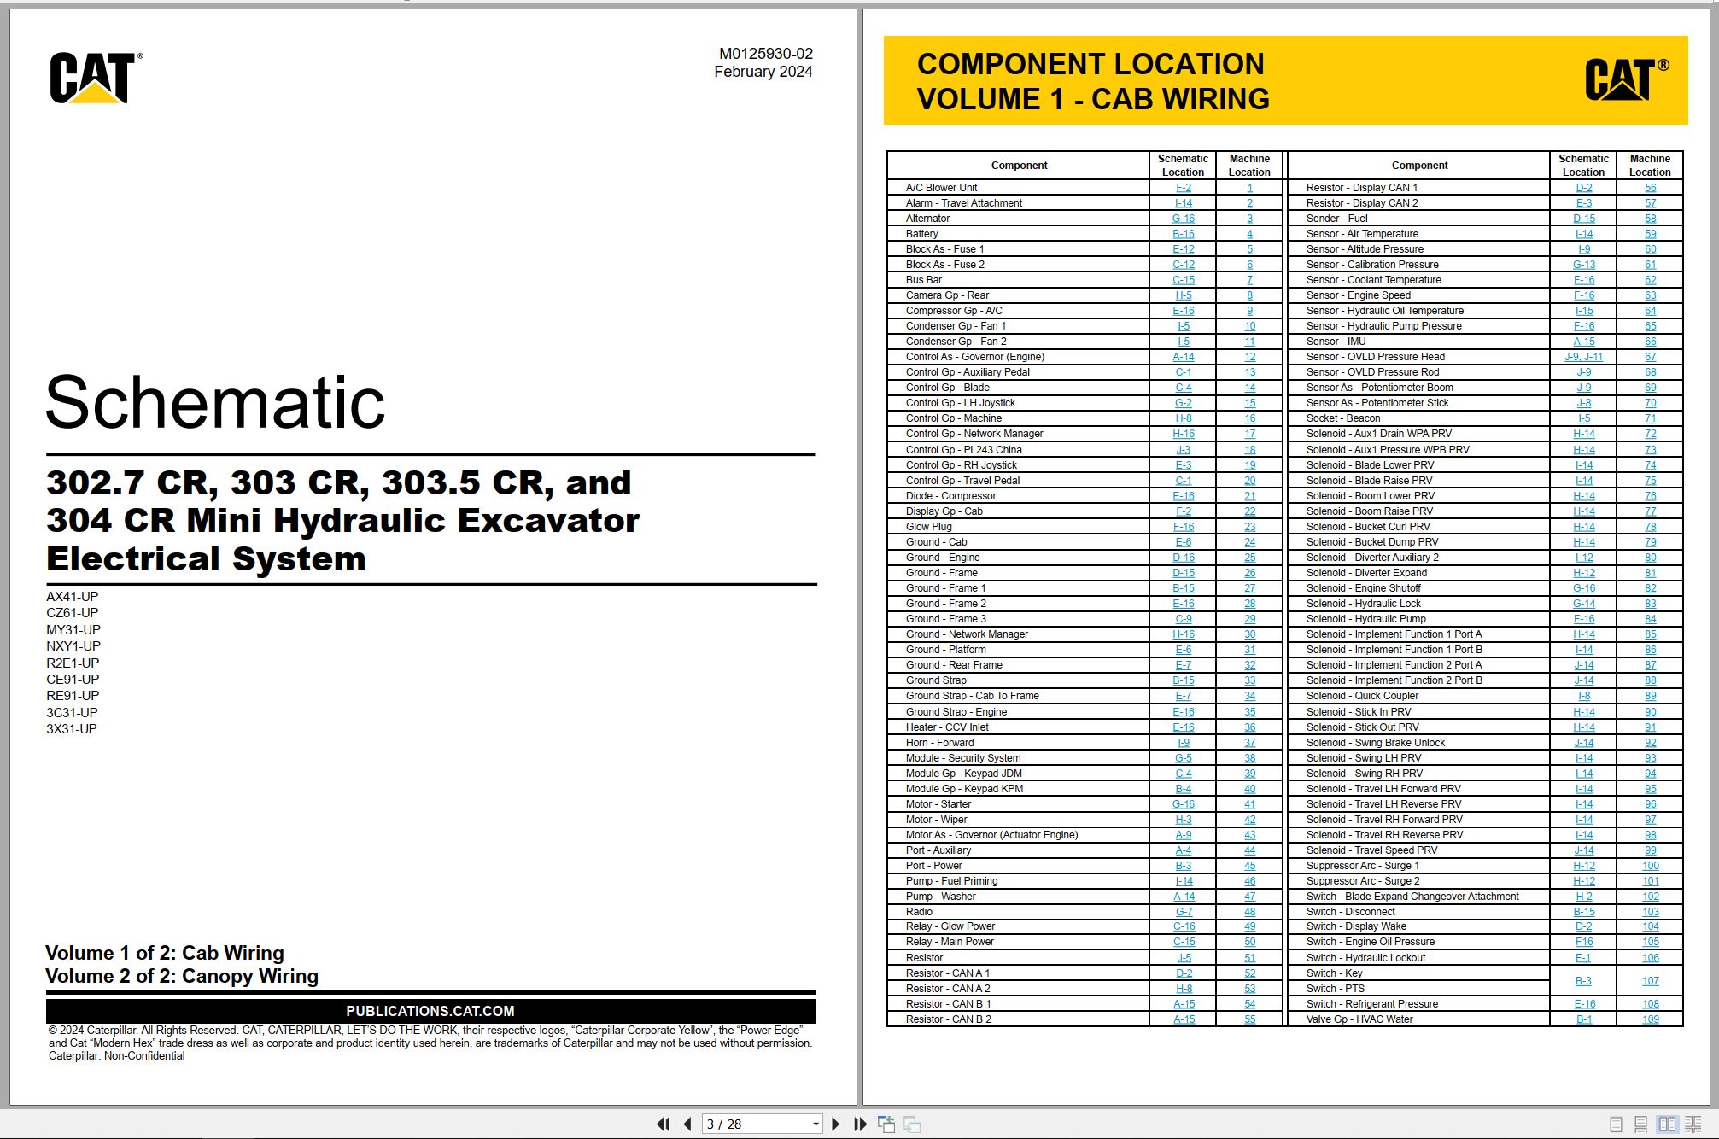Open machine location 41 for Motor - Starter
This screenshot has width=1719, height=1139.
pyautogui.click(x=1249, y=804)
